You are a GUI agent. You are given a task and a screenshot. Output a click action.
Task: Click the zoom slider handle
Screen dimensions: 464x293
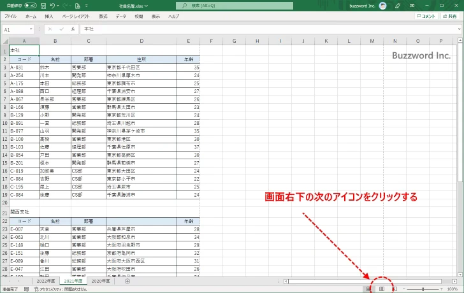(423, 289)
